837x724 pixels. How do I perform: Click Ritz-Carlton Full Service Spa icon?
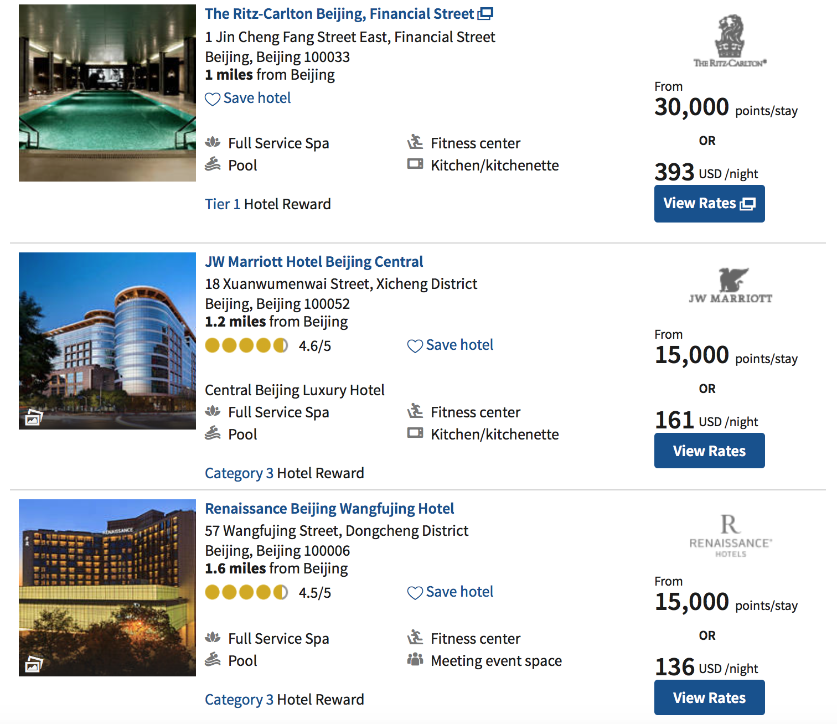click(213, 142)
